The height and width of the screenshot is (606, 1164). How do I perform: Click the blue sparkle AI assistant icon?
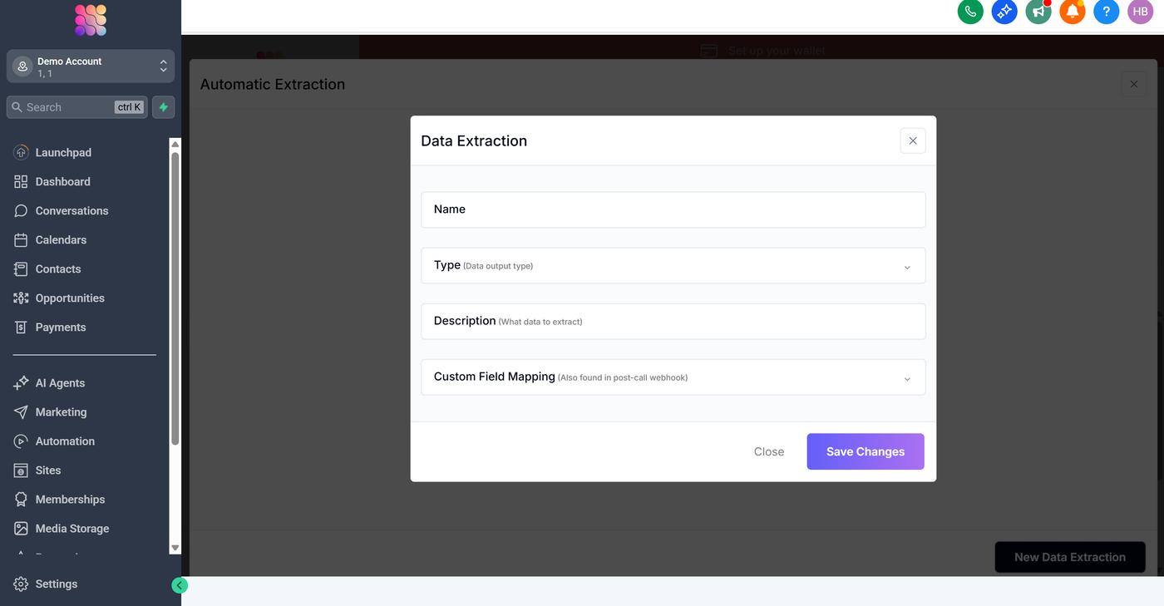1004,12
